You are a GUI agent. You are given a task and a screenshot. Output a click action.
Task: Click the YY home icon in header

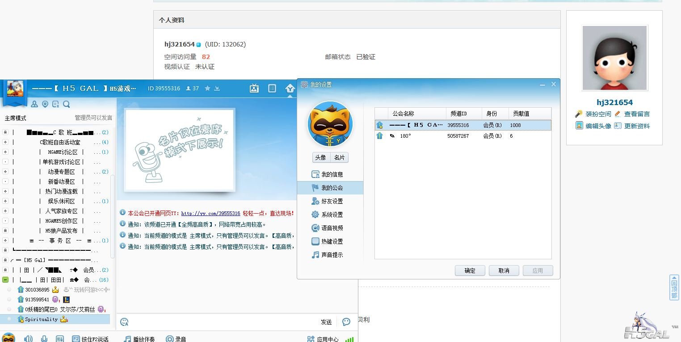point(290,89)
